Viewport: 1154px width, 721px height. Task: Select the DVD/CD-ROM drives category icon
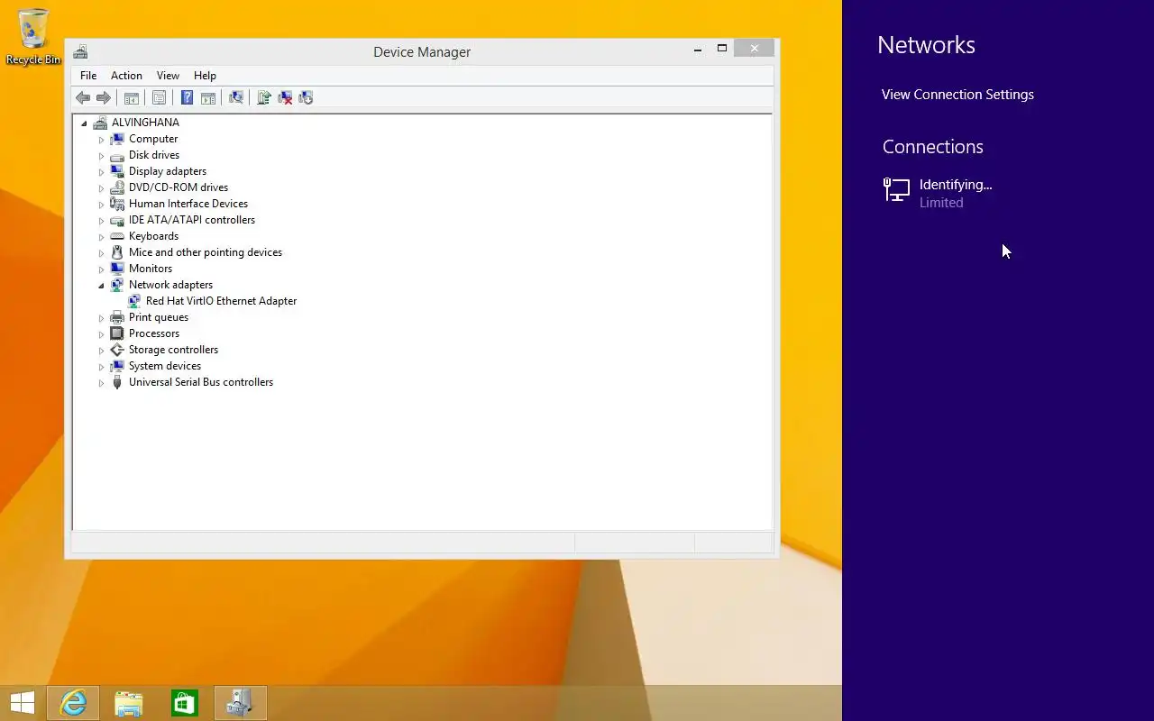[117, 187]
